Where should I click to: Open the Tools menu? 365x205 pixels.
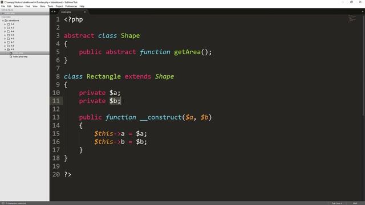(x=50, y=6)
